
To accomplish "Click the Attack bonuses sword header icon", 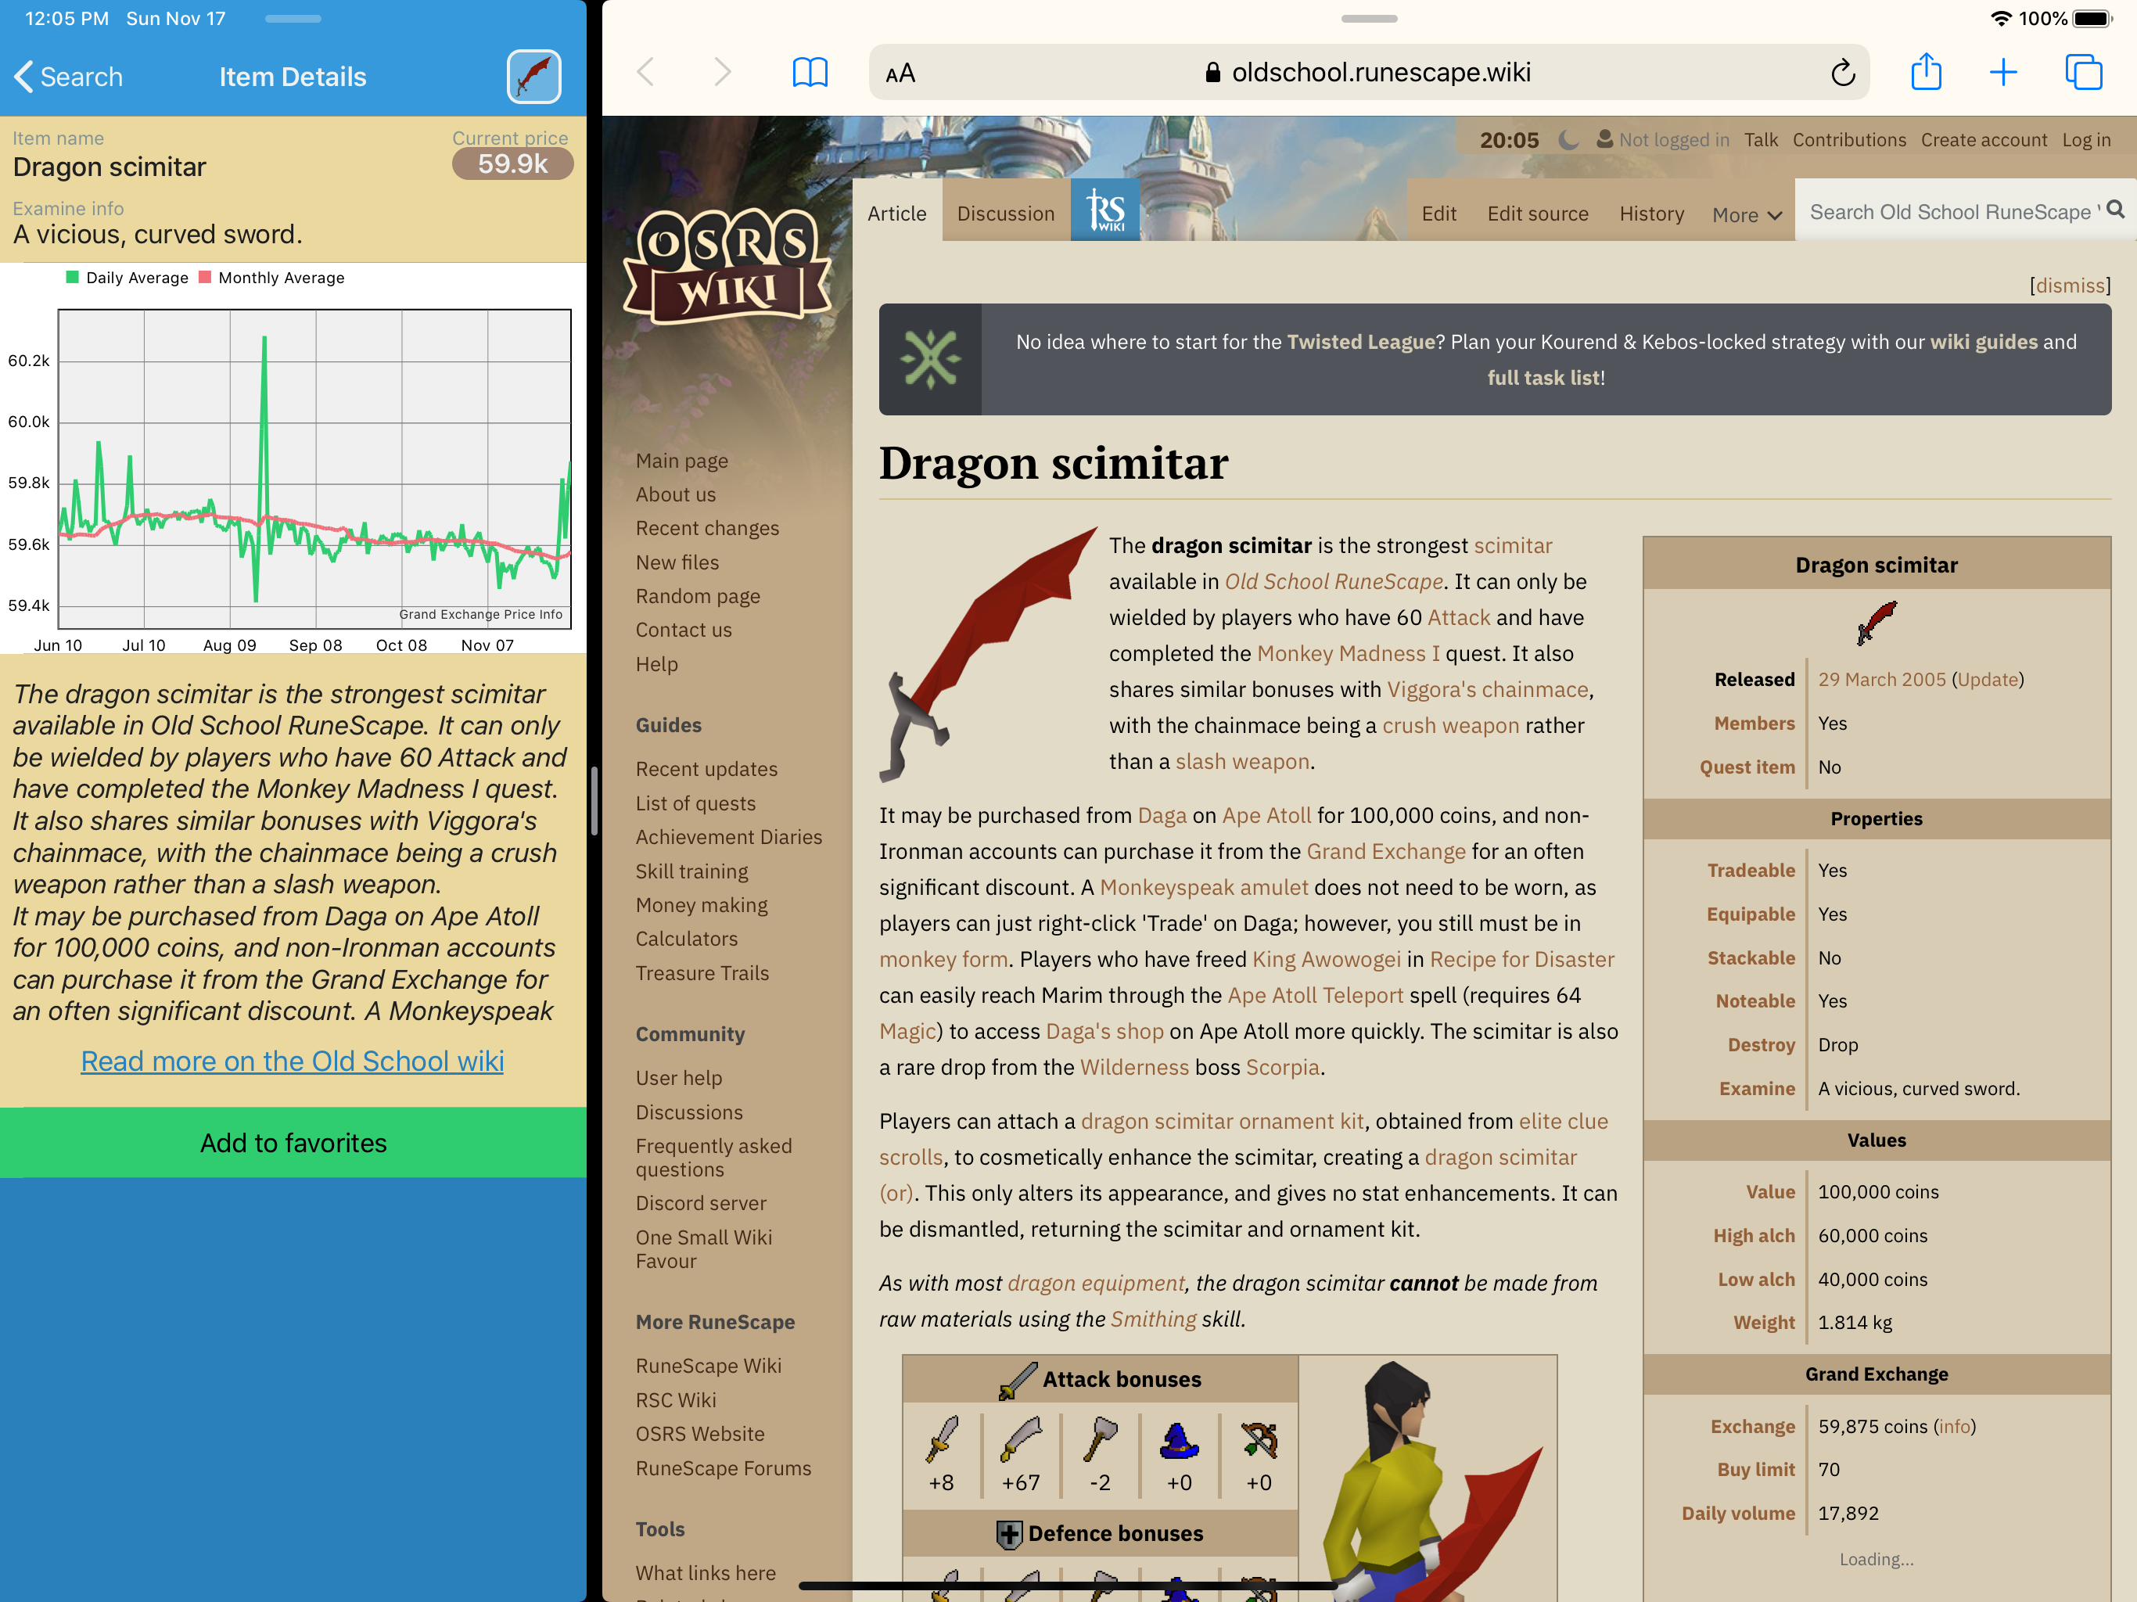I will pos(1018,1380).
